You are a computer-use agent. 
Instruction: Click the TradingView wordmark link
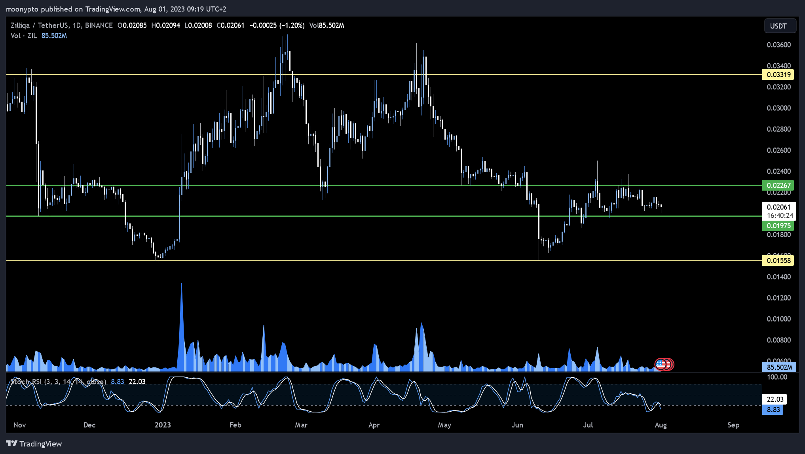pos(41,444)
